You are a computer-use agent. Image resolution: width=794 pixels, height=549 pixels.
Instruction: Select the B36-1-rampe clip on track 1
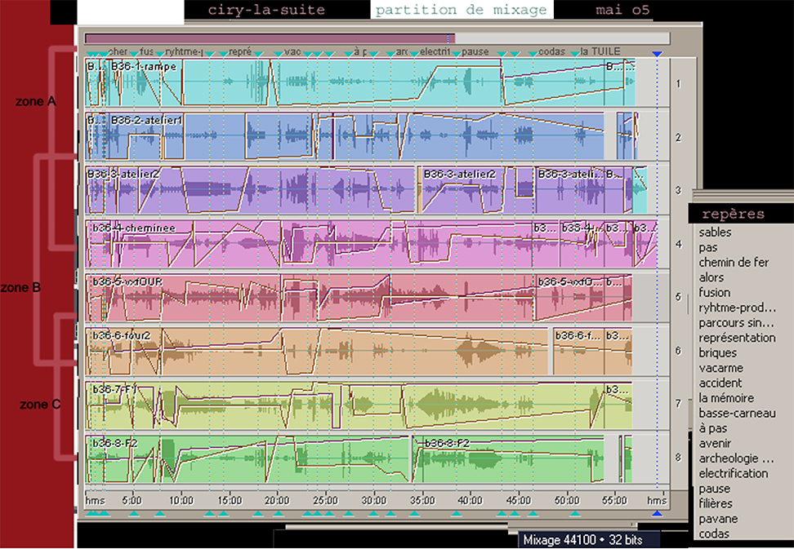click(x=143, y=67)
